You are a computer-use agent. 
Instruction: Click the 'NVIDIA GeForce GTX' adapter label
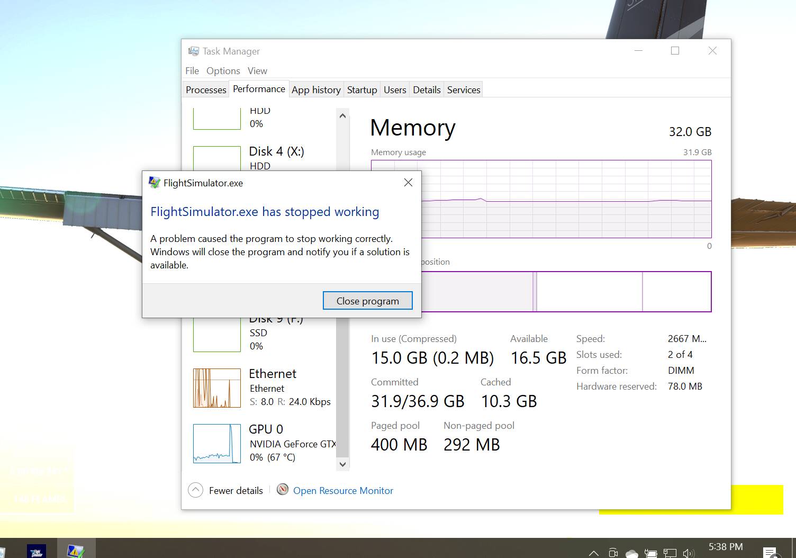[293, 444]
